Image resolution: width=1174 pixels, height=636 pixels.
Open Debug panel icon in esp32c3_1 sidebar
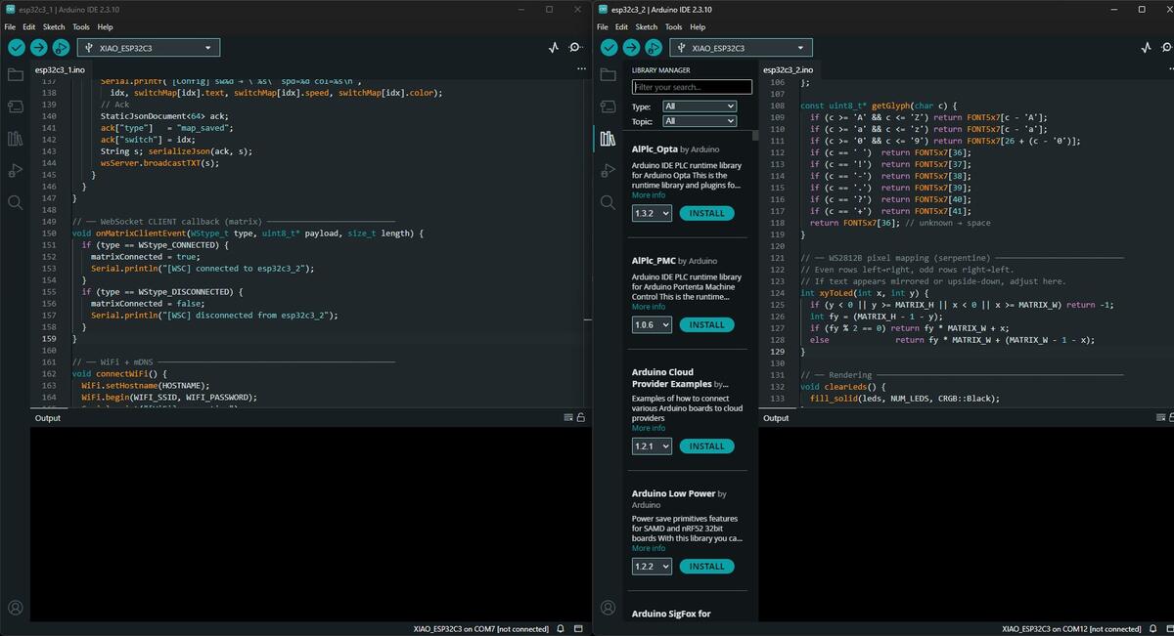click(x=15, y=170)
